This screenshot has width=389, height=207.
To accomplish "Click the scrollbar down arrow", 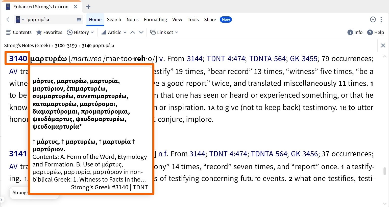I will pos(384,203).
